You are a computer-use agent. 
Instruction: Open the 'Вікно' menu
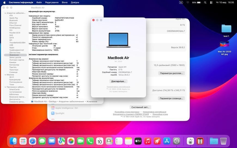coord(65,2)
